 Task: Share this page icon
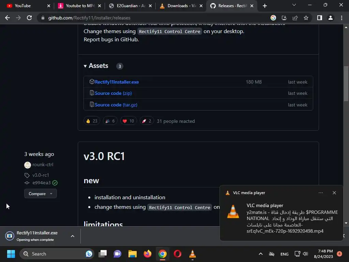(x=295, y=18)
